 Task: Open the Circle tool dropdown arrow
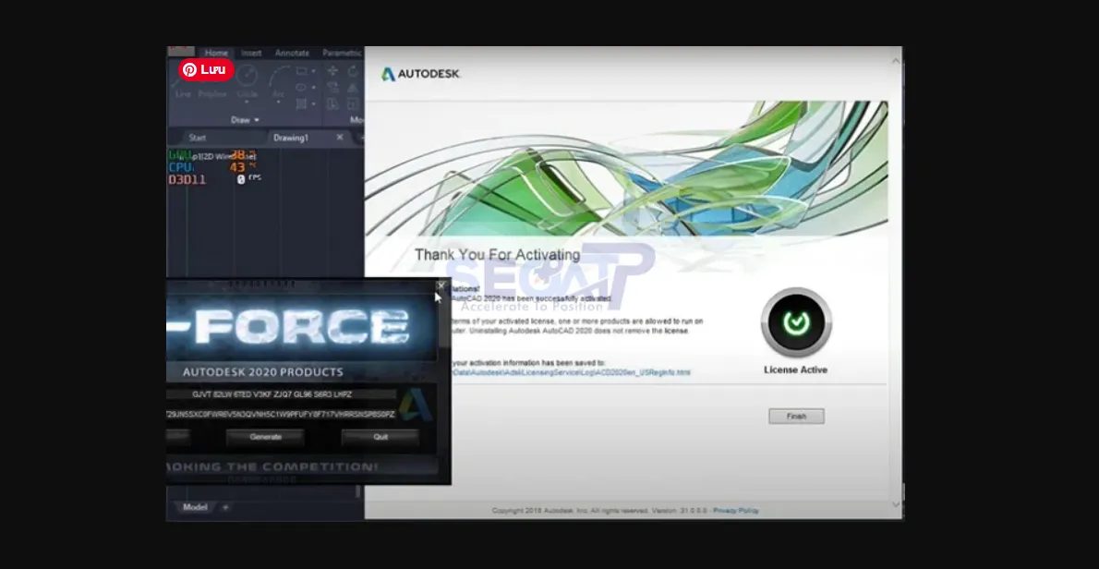pyautogui.click(x=246, y=102)
